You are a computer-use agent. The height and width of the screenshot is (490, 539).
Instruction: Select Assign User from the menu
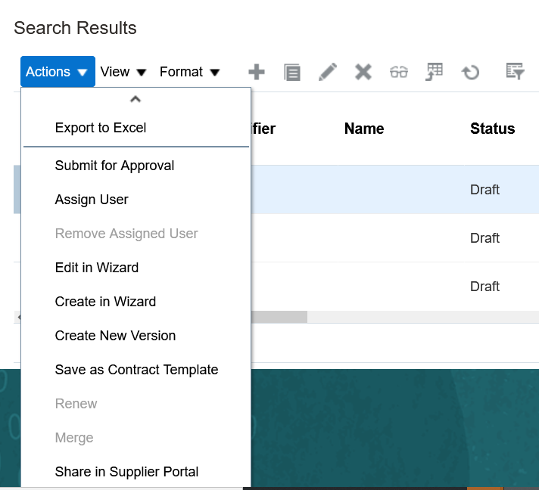92,200
